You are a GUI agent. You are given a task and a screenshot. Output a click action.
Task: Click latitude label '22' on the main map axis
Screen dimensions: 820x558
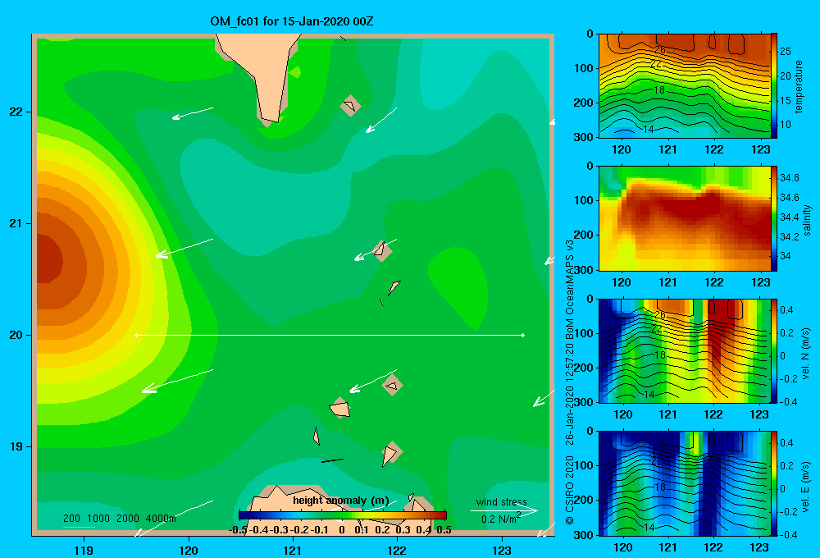[16, 112]
